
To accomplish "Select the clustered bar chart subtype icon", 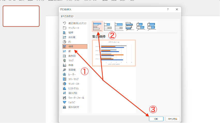I will click(98, 26).
